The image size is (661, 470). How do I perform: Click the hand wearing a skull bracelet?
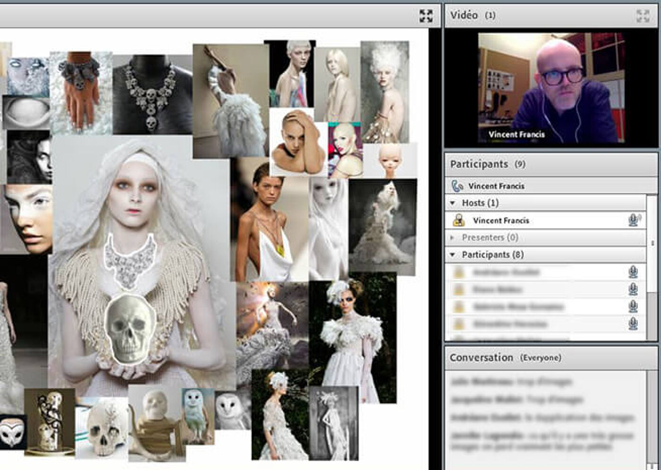81,93
